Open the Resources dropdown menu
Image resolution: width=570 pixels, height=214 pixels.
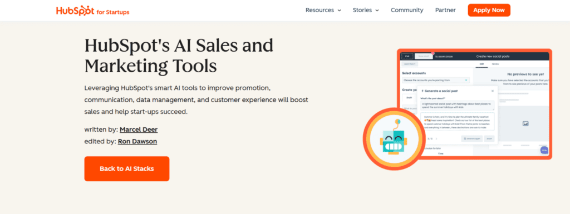click(x=323, y=10)
